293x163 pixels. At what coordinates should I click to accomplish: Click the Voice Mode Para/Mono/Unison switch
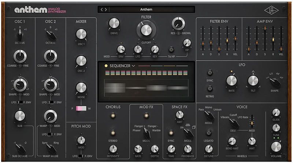tap(209, 115)
